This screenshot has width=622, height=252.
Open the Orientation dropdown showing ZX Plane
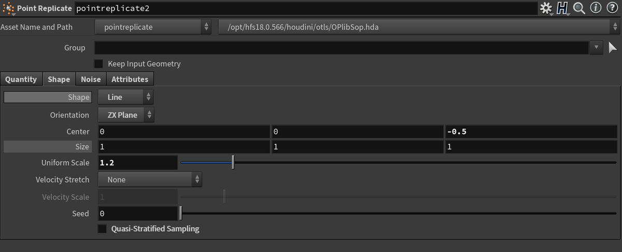point(126,115)
